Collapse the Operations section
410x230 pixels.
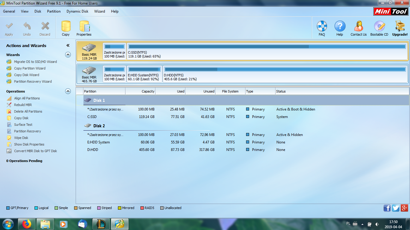pyautogui.click(x=68, y=91)
